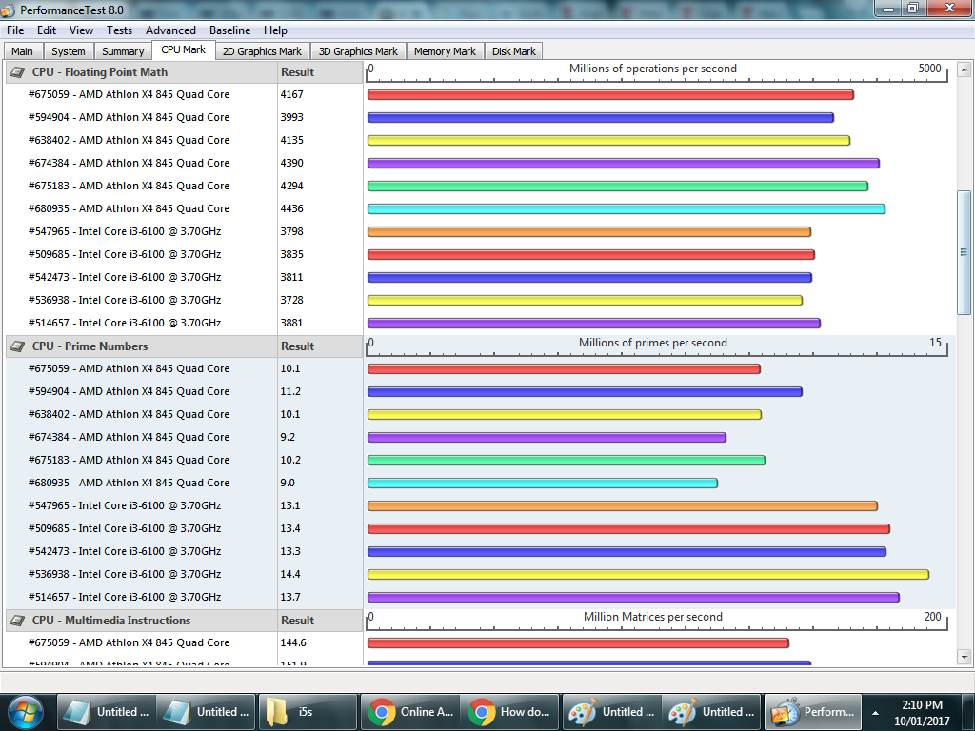Click the vertical scrollbar thumb

pyautogui.click(x=964, y=252)
